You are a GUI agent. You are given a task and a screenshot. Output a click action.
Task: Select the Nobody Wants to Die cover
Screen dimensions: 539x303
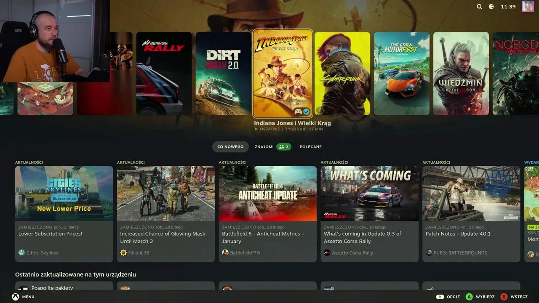[x=516, y=74]
